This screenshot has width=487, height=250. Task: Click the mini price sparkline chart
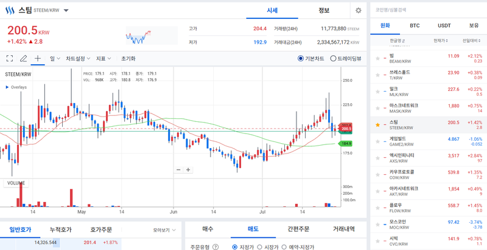pyautogui.click(x=152, y=36)
